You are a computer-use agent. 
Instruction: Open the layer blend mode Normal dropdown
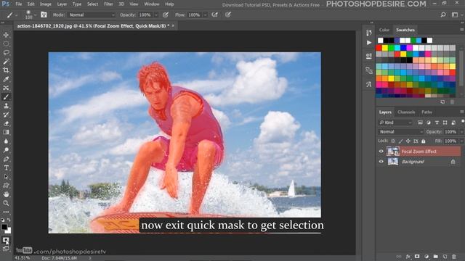pyautogui.click(x=400, y=132)
